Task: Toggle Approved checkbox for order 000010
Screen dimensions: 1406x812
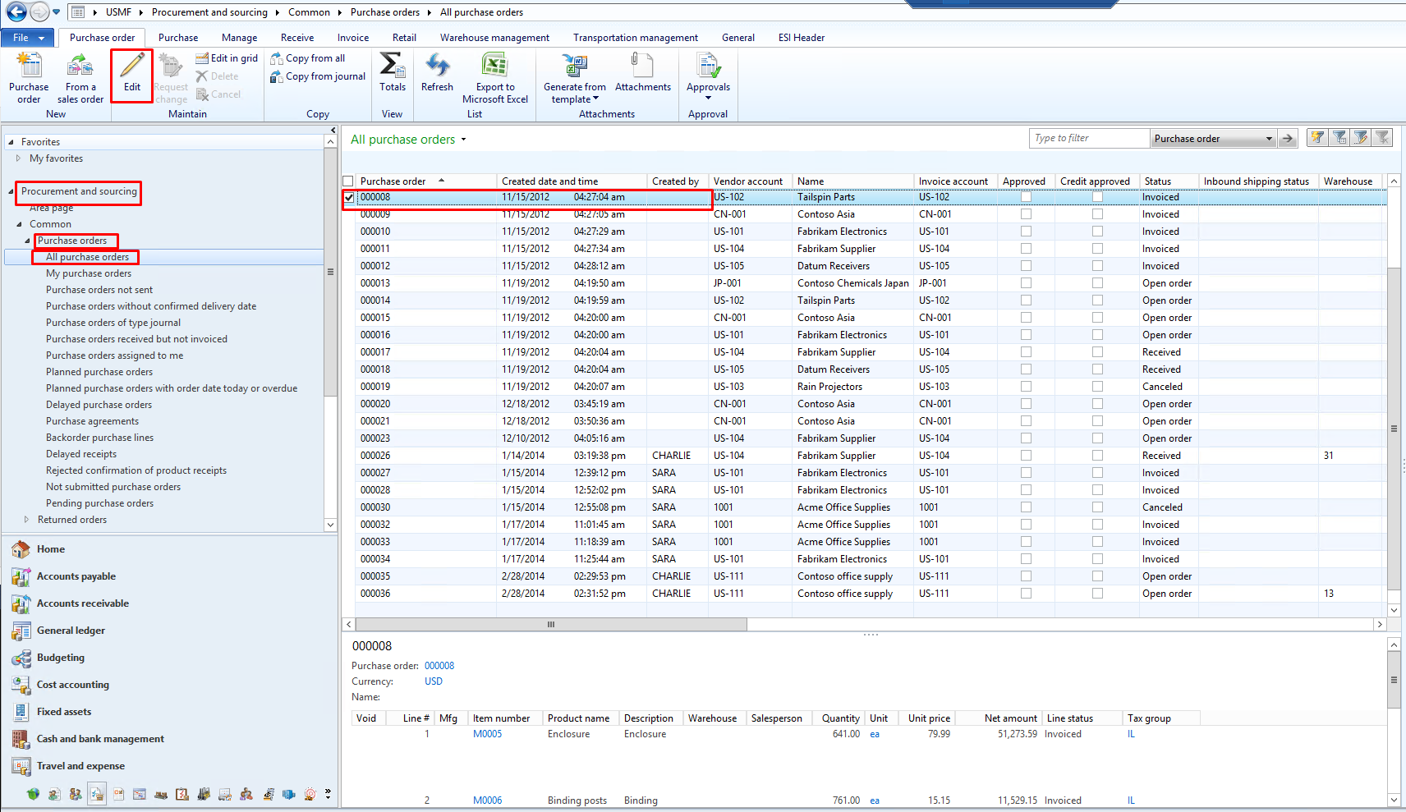Action: point(1026,232)
